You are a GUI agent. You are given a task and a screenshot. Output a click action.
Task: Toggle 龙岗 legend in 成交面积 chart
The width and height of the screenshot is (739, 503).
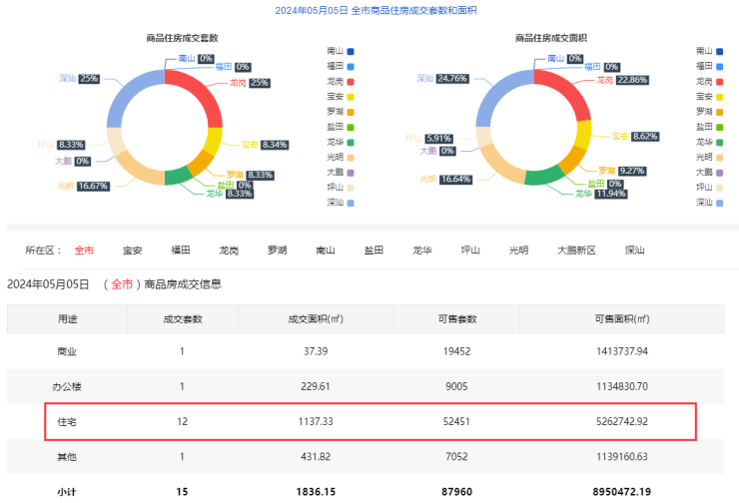coord(710,81)
